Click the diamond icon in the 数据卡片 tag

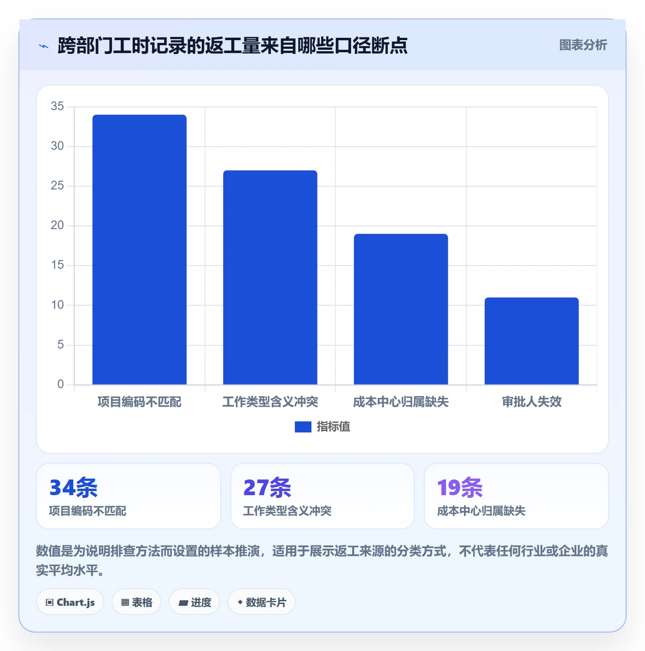tap(240, 602)
